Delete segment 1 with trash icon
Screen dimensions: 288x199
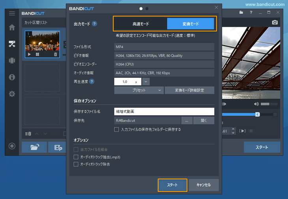coord(56,54)
